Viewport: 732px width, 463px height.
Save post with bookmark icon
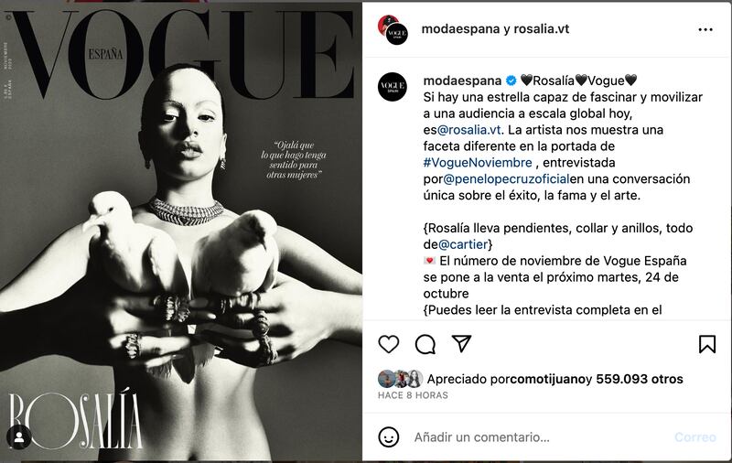[x=707, y=344]
